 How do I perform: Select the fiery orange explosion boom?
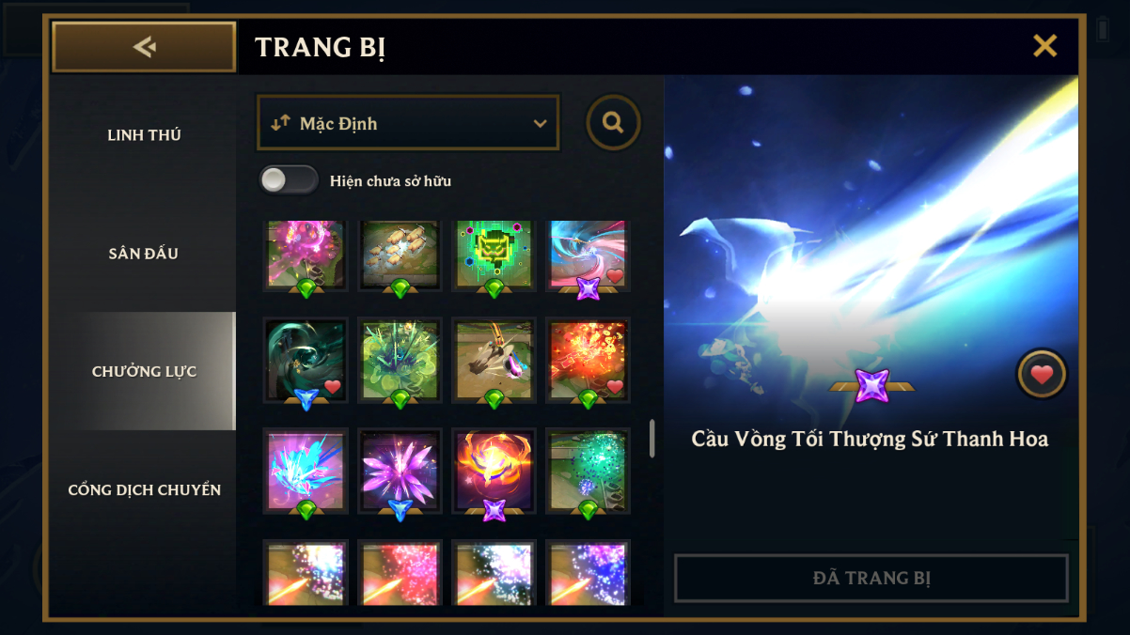pos(588,362)
